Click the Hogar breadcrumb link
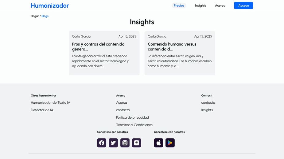The image size is (284, 159). coord(35,16)
